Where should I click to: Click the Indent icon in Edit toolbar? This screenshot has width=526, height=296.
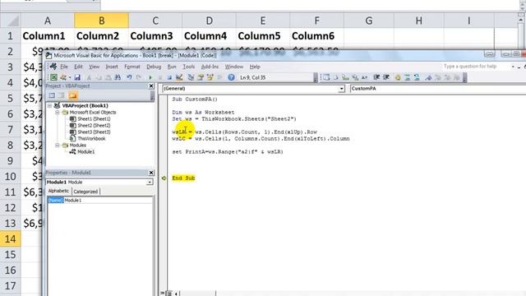point(376,77)
